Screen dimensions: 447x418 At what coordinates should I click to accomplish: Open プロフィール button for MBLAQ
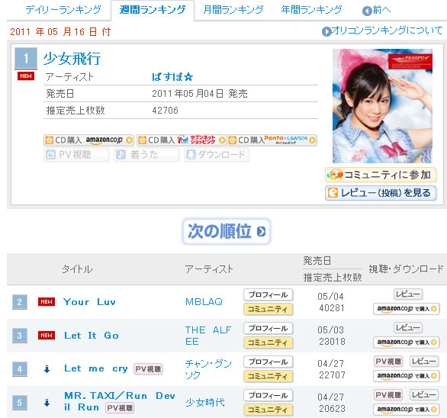[269, 294]
